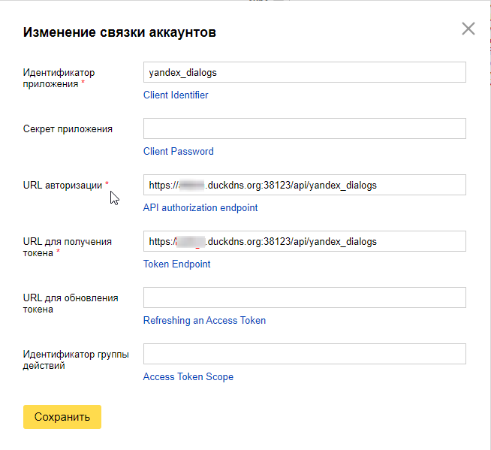491x450 pixels.
Task: Focus the empty application secret field
Action: coord(304,128)
